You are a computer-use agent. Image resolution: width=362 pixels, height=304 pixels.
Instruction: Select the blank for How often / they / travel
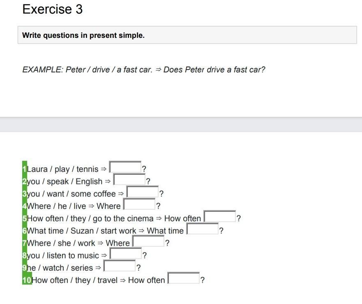[184, 278]
